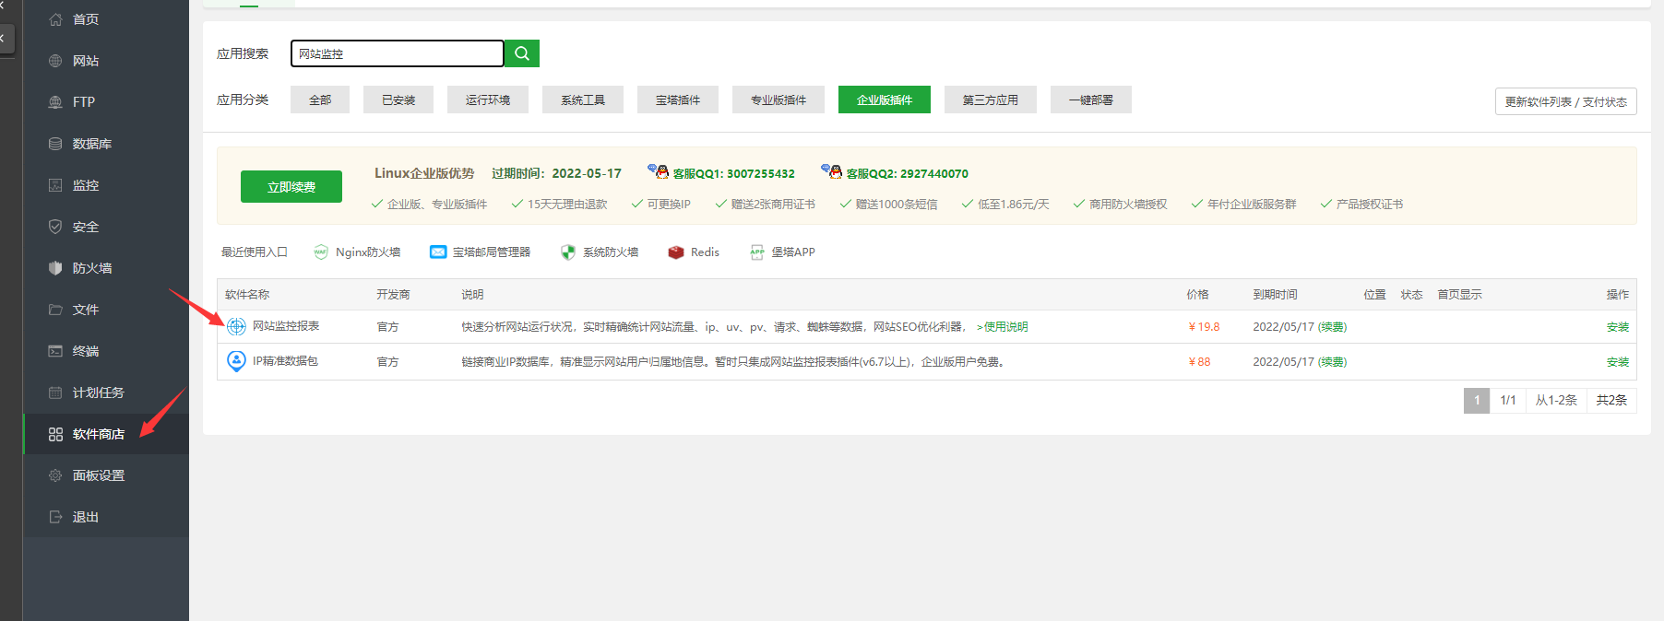Click the firewall icon beside 防火墙
Image resolution: width=1664 pixels, height=621 pixels.
coord(55,268)
